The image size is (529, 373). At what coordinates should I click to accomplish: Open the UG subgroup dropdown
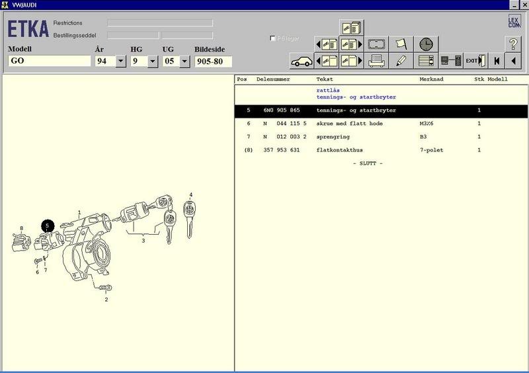coord(184,62)
